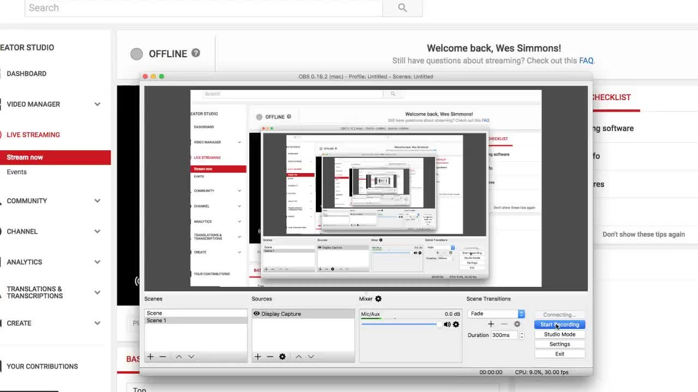Toggle Display Capture visibility eye
Screen dimensions: 698x392
pos(256,314)
